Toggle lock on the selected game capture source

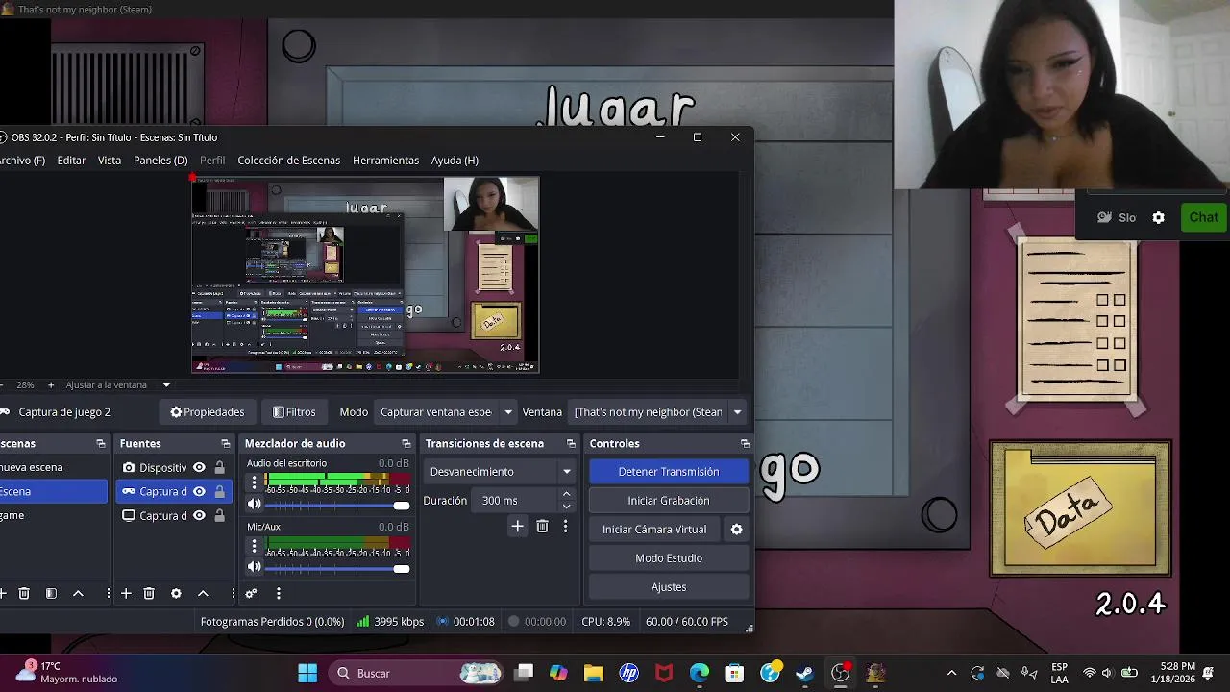coord(219,492)
